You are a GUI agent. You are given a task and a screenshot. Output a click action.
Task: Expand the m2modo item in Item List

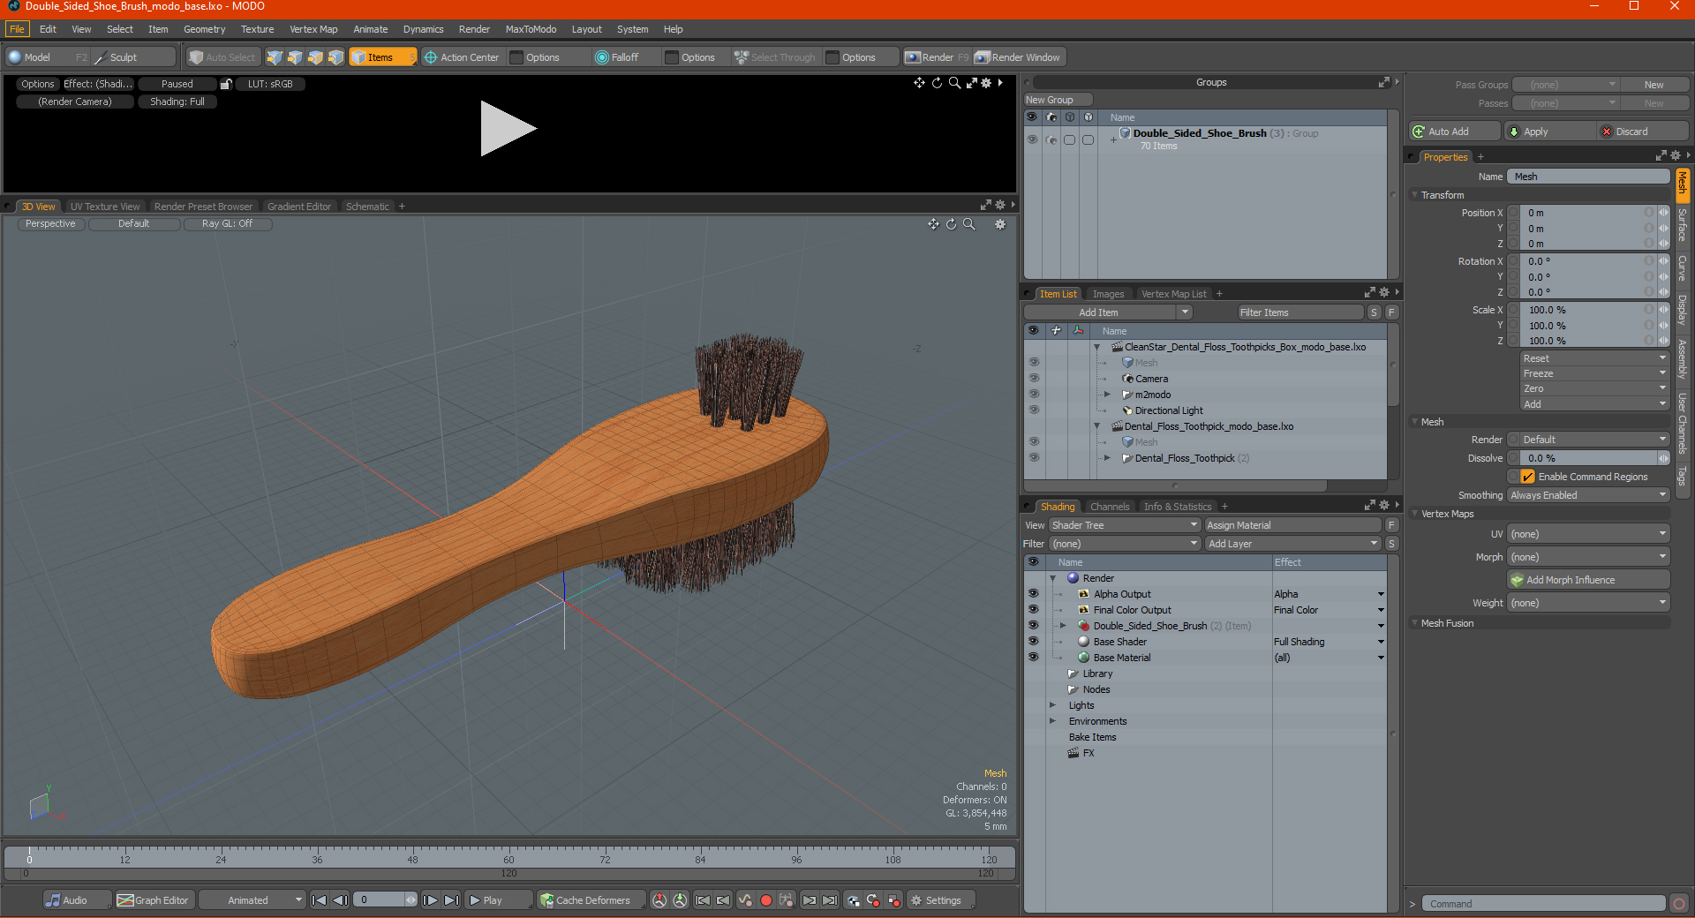pyautogui.click(x=1107, y=395)
